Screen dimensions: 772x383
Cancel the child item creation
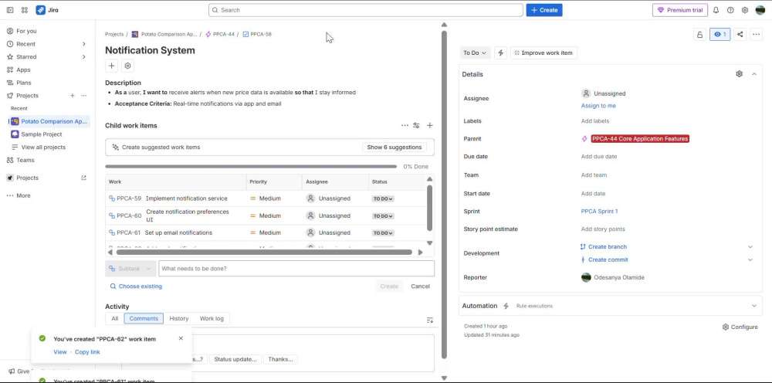click(421, 286)
